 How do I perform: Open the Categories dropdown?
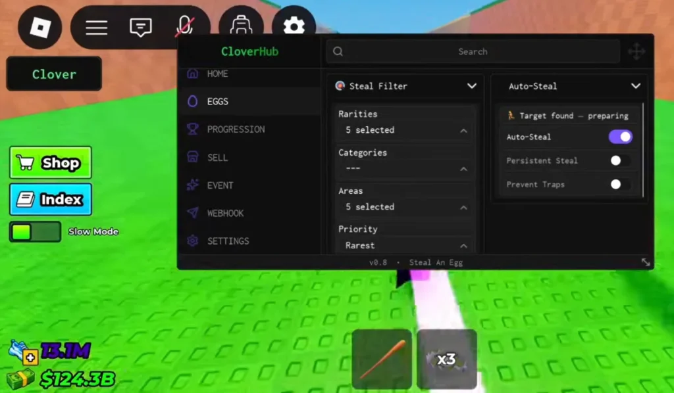pos(405,168)
